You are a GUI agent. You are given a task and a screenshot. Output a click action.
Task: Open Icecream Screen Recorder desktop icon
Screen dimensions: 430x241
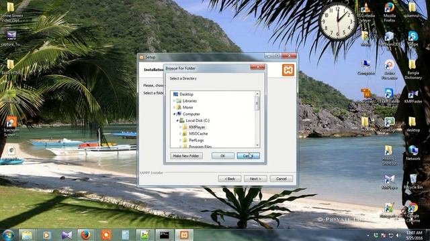pyautogui.click(x=11, y=127)
